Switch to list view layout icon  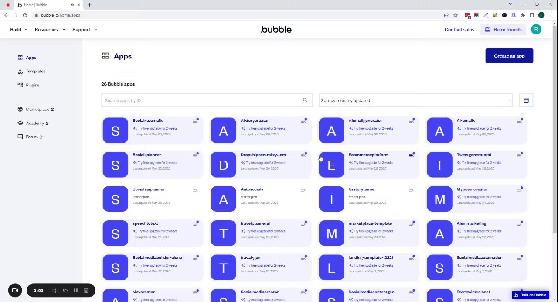click(526, 100)
